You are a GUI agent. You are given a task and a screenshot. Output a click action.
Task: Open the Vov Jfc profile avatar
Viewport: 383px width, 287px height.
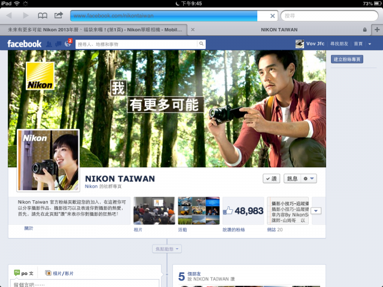tap(299, 44)
